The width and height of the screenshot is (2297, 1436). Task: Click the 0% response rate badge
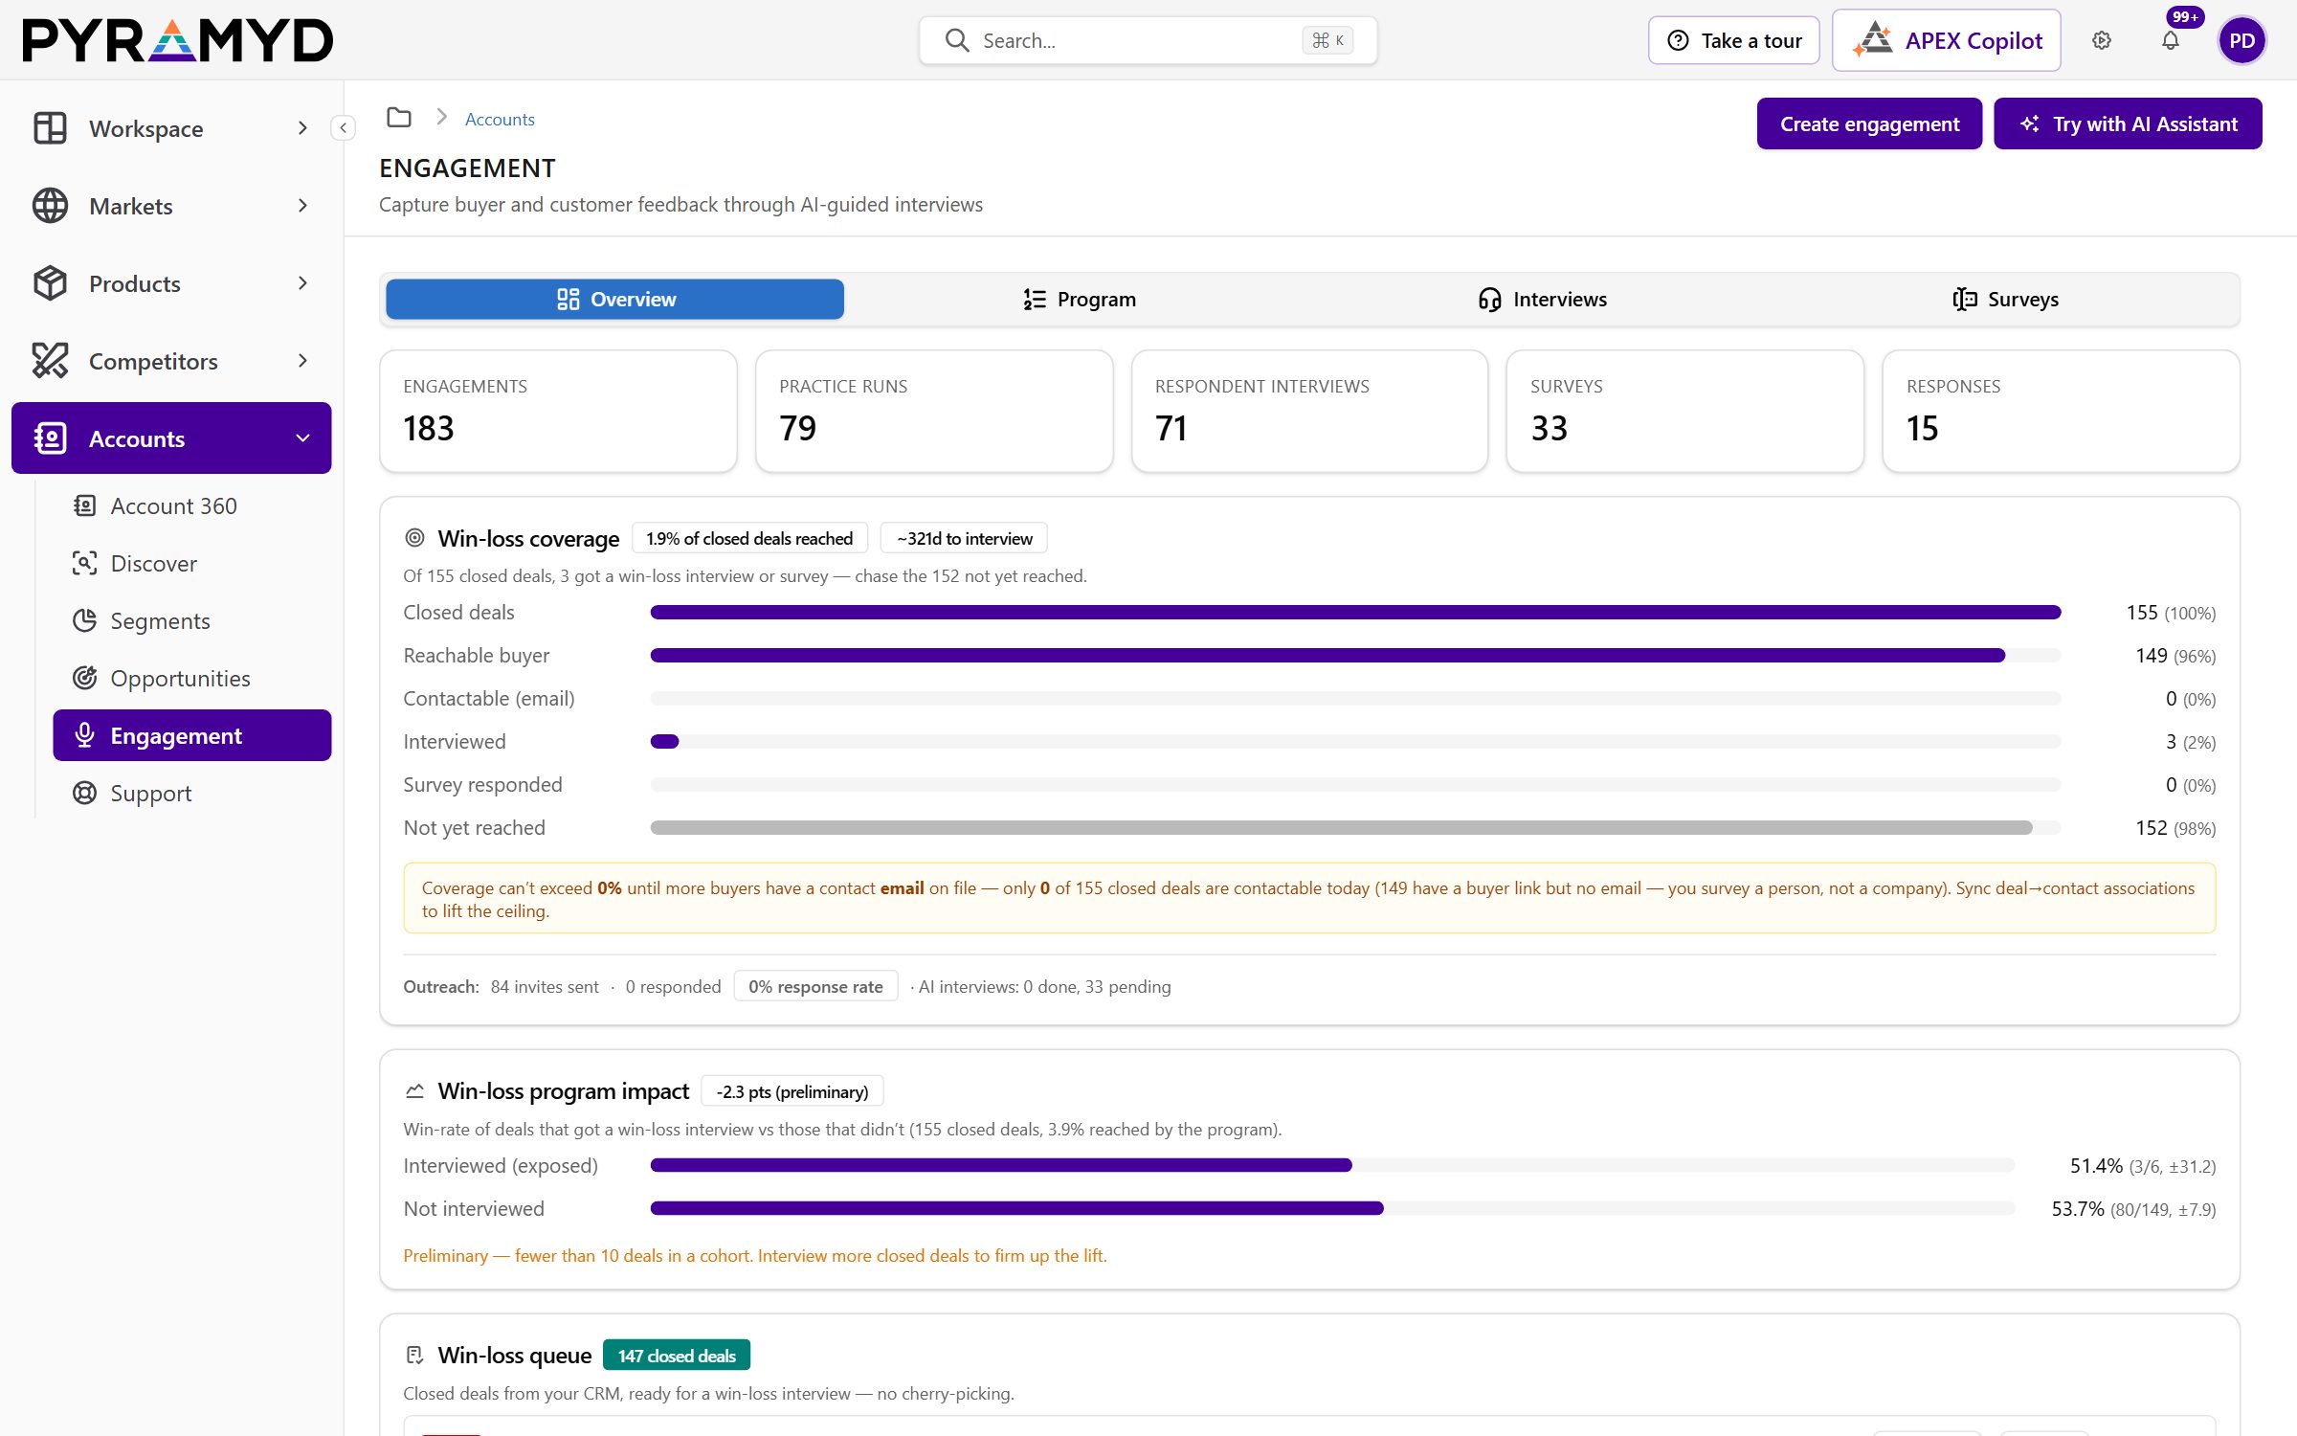(x=815, y=986)
